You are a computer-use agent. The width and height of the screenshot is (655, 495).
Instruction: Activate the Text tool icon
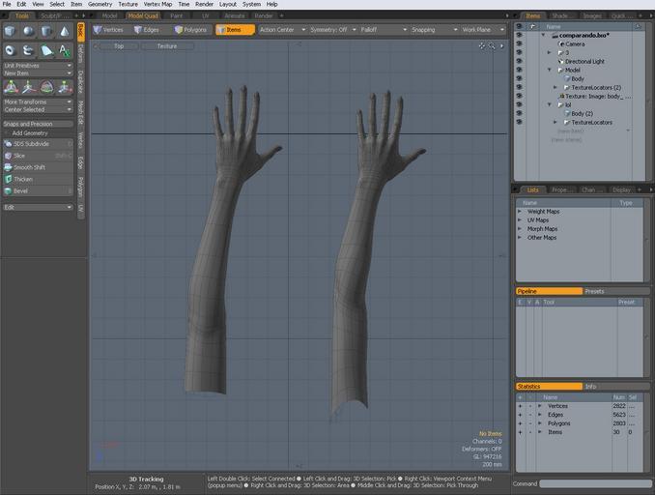(x=64, y=50)
